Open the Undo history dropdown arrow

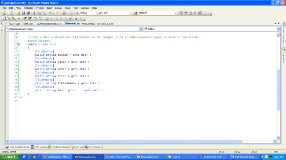click(x=53, y=13)
